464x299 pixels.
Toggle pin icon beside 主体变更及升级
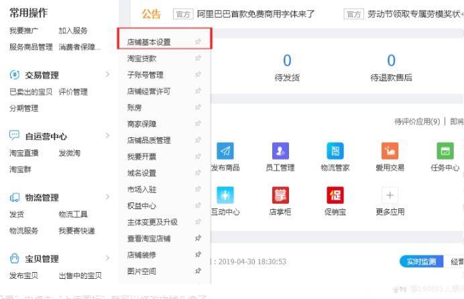[198, 222]
